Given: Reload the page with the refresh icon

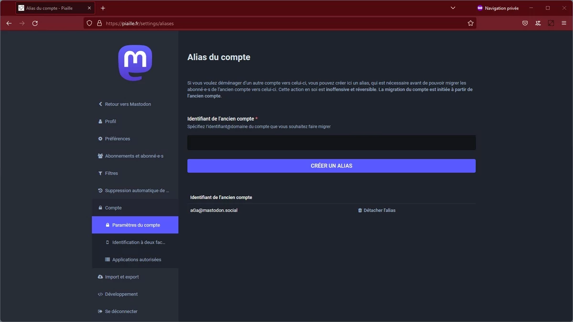Looking at the screenshot, I should pyautogui.click(x=35, y=23).
